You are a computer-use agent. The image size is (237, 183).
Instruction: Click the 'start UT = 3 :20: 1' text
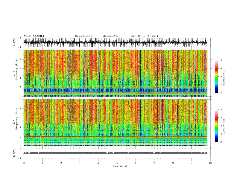click(145, 36)
